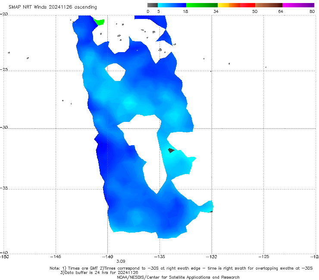Click the color bar label '34'
Screen dimensions: 319x280
pos(216,11)
